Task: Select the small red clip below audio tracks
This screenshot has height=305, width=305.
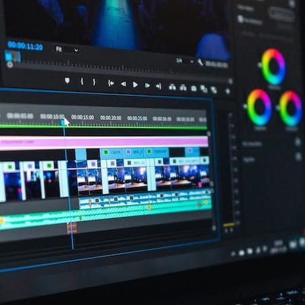Action: [72, 228]
